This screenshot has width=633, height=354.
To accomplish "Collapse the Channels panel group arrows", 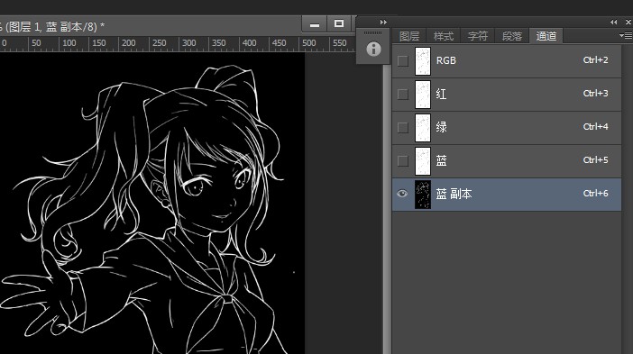I will click(x=614, y=23).
